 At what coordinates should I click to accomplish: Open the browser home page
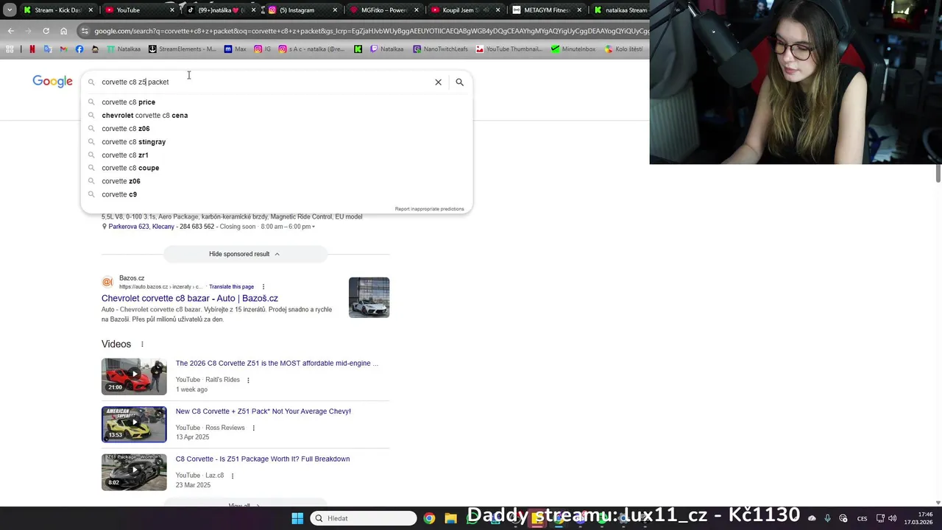click(64, 31)
